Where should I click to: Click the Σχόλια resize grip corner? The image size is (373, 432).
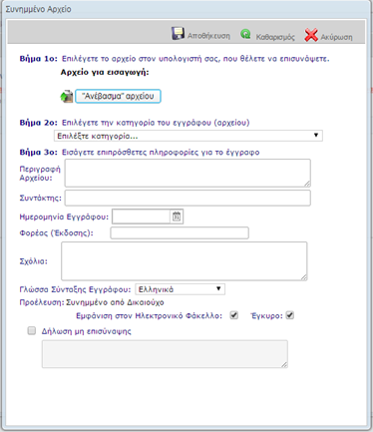(304, 277)
